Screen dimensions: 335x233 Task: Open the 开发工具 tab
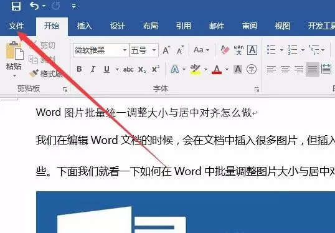point(321,26)
